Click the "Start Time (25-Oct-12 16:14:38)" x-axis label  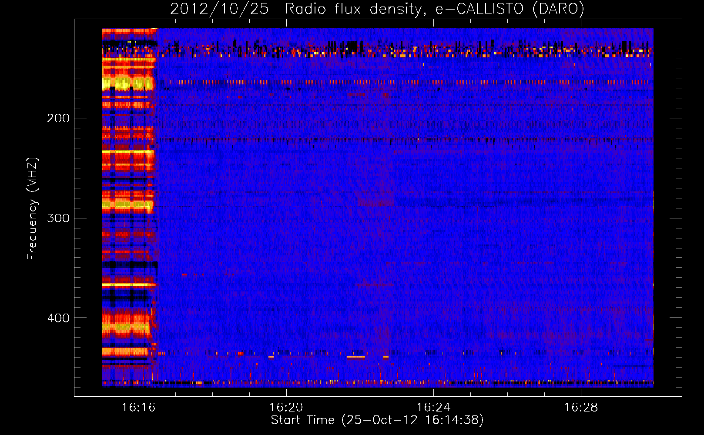tap(377, 420)
